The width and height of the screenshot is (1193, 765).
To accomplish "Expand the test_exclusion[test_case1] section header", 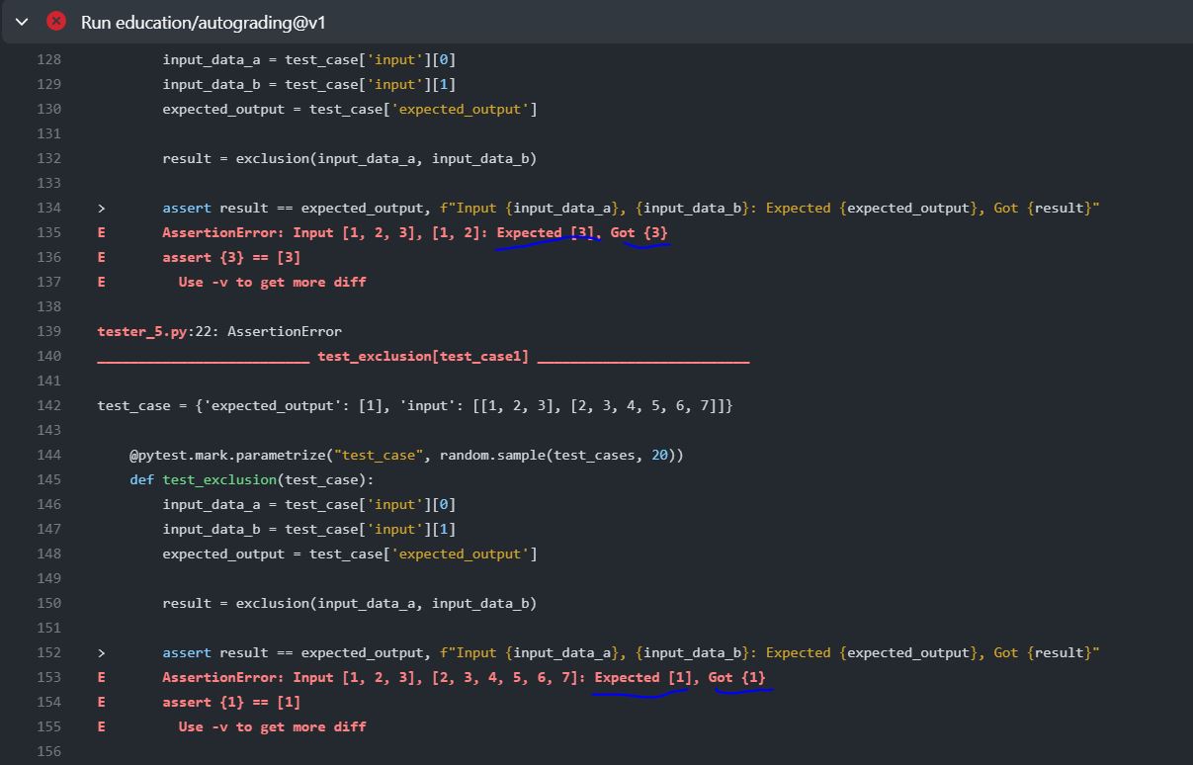I will click(x=423, y=356).
